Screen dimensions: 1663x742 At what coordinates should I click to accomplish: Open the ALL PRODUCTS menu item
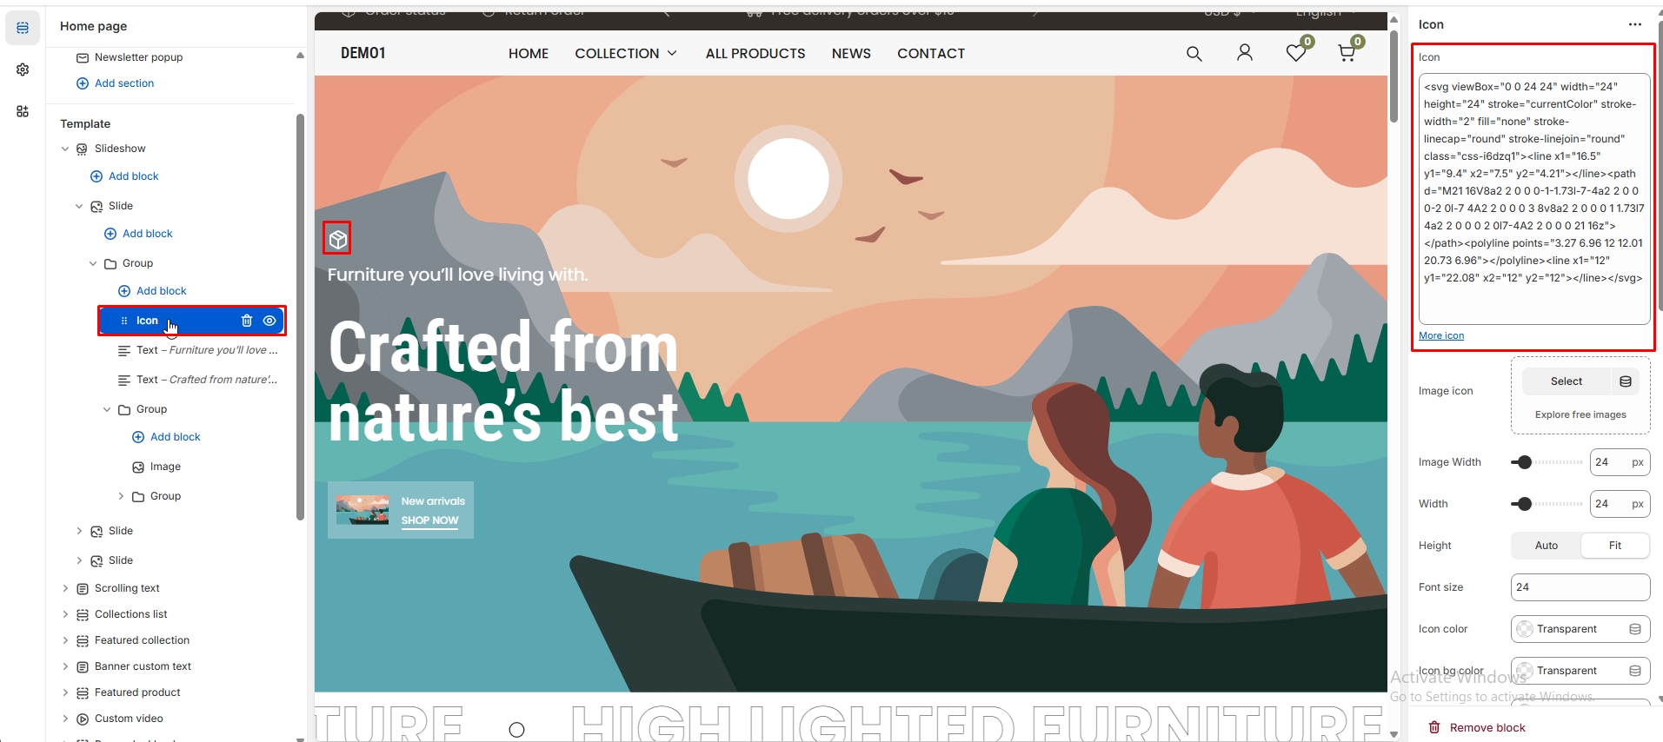[x=755, y=54]
